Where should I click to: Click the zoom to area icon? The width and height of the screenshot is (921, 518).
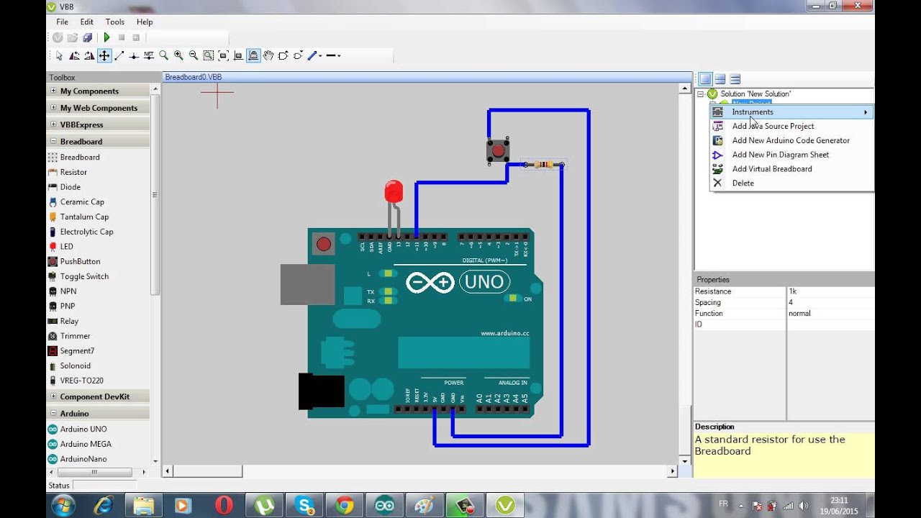click(208, 55)
